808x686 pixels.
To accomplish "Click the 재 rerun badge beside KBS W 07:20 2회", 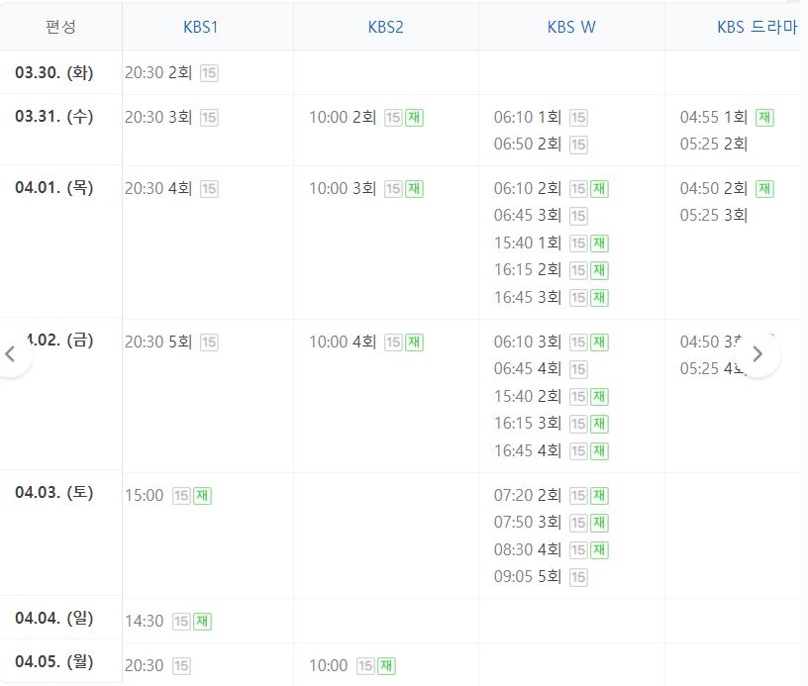I will (599, 496).
